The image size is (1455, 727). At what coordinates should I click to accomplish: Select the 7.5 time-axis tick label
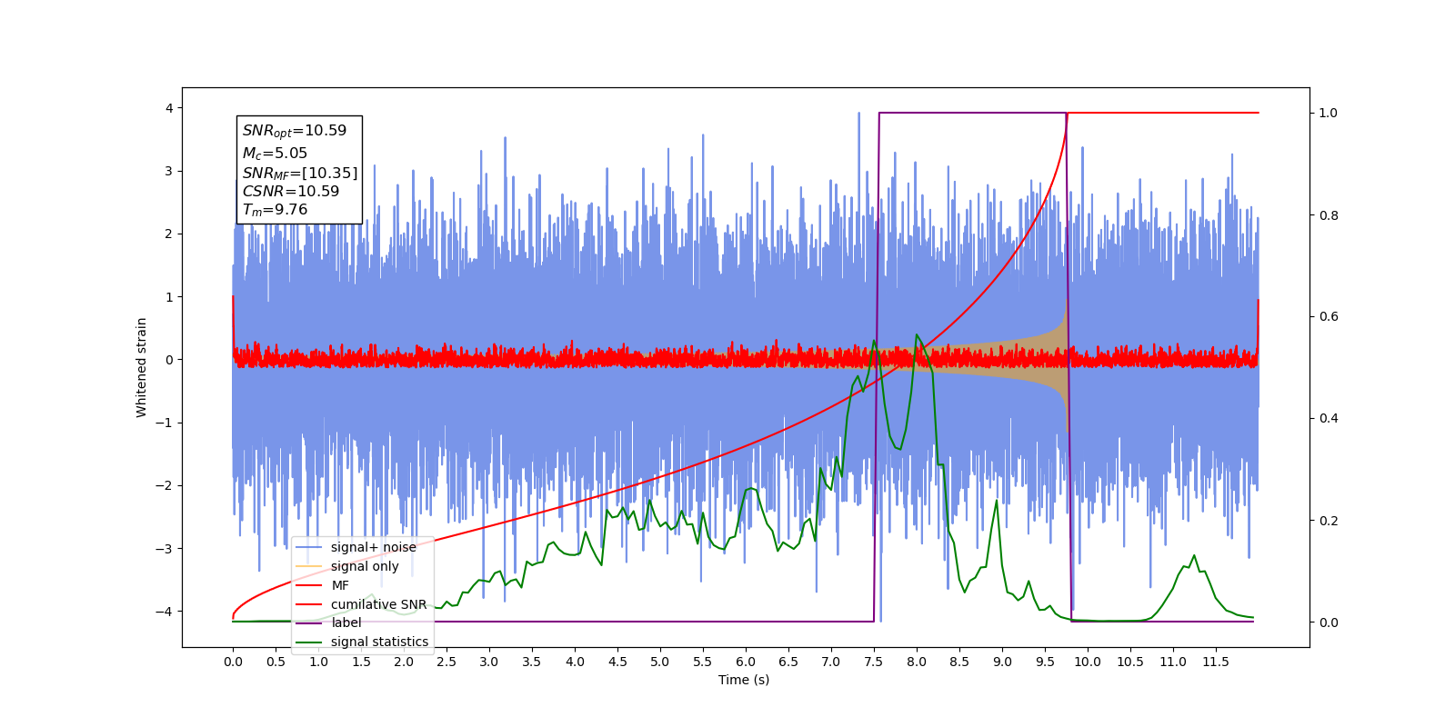874,662
